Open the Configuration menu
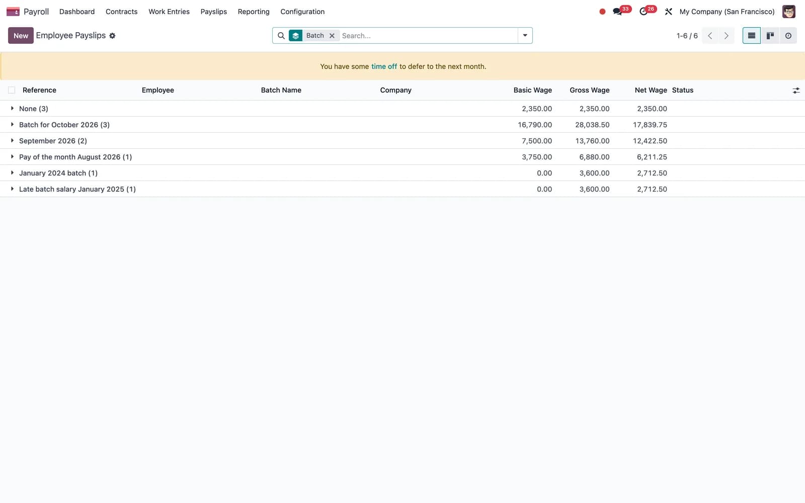Image resolution: width=805 pixels, height=503 pixels. (x=302, y=12)
